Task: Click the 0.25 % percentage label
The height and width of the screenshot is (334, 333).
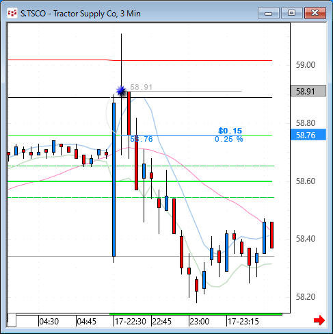Action: (x=229, y=139)
